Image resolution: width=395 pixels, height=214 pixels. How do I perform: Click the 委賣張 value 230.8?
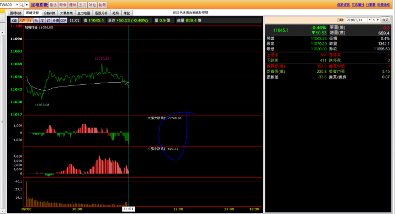(x=321, y=72)
